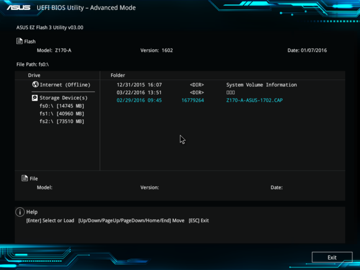
Task: Click the 02/29/2016 09:45 file date
Action: [x=139, y=101]
